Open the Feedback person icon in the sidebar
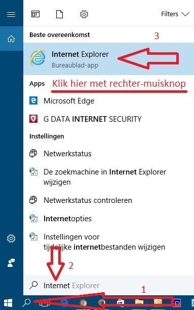Image resolution: width=194 pixels, height=310 pixels. [11, 263]
